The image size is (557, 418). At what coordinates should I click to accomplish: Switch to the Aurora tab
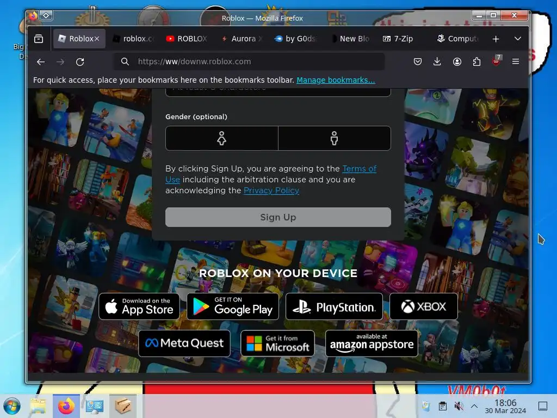pyautogui.click(x=242, y=39)
